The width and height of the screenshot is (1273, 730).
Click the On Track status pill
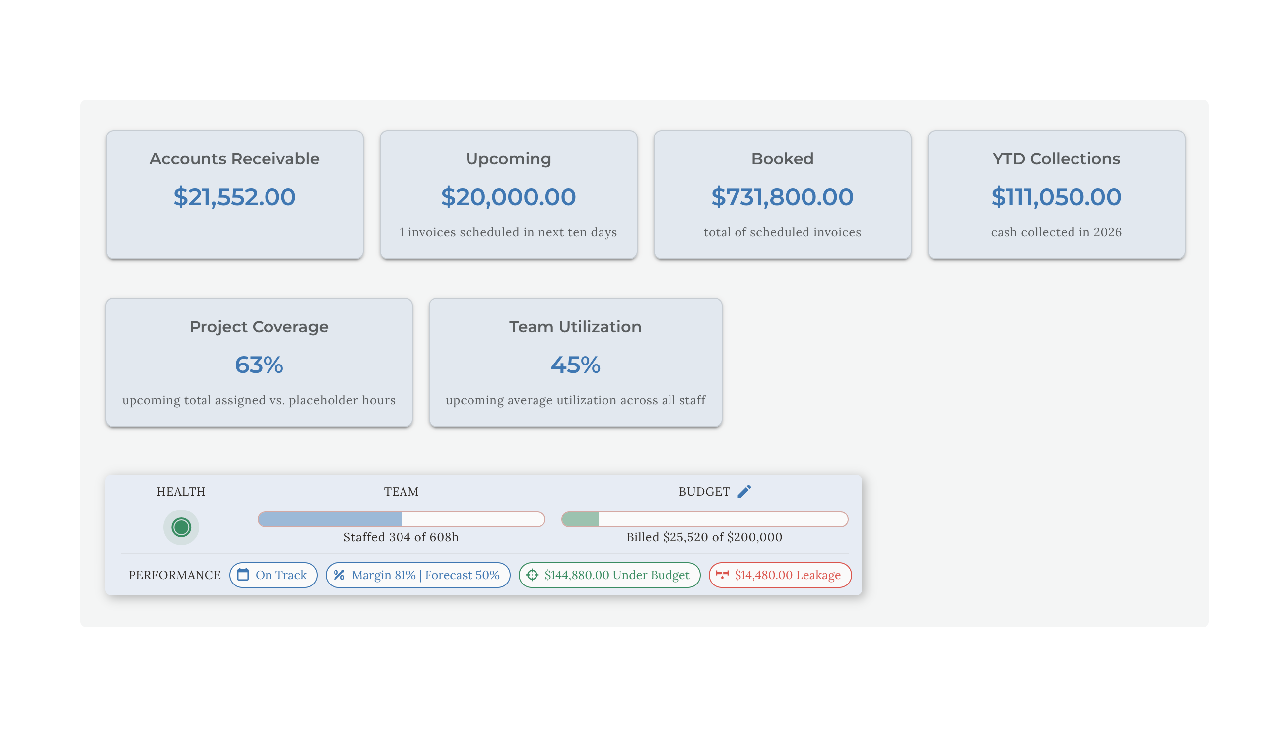273,575
